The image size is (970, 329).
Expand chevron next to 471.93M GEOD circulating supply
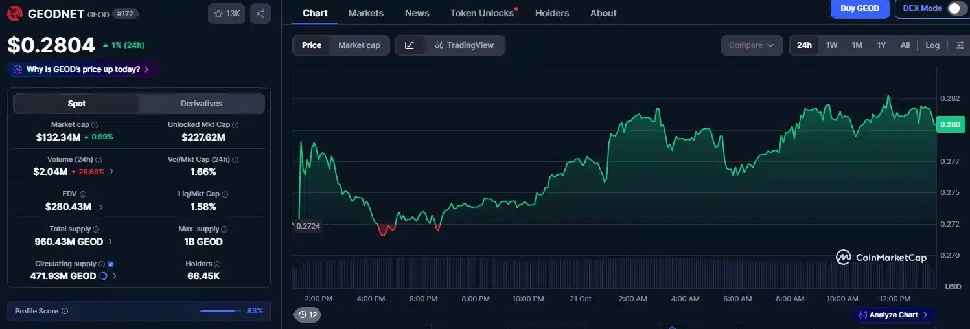pyautogui.click(x=115, y=276)
